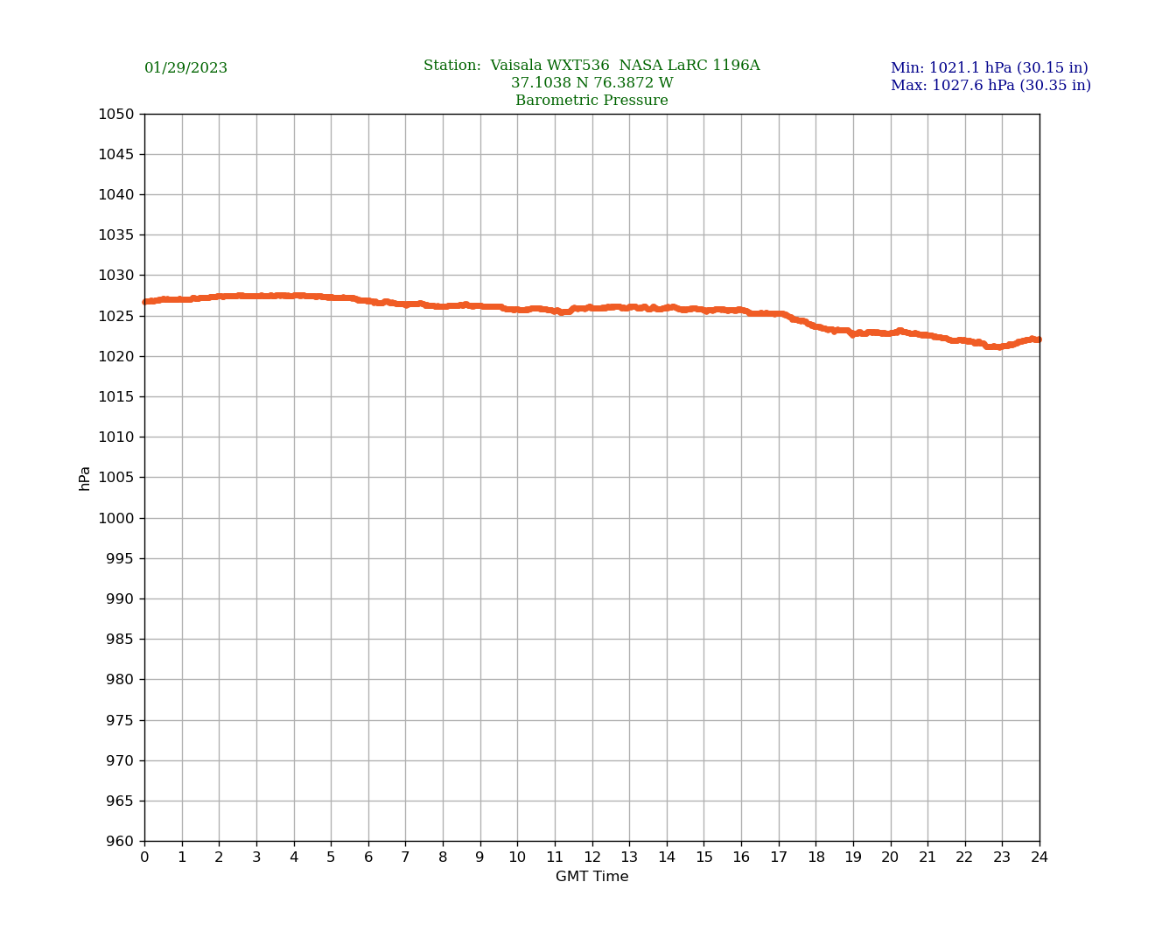Click the Barometric Pressure chart title

point(591,101)
